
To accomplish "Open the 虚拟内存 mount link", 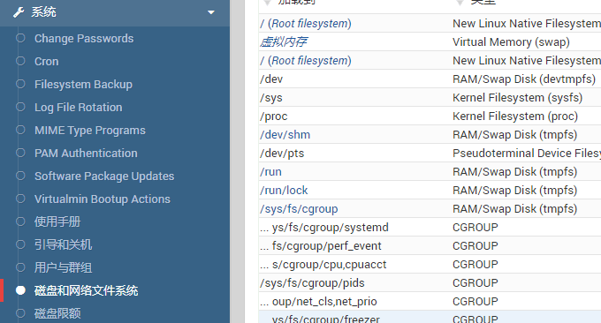I will (284, 41).
